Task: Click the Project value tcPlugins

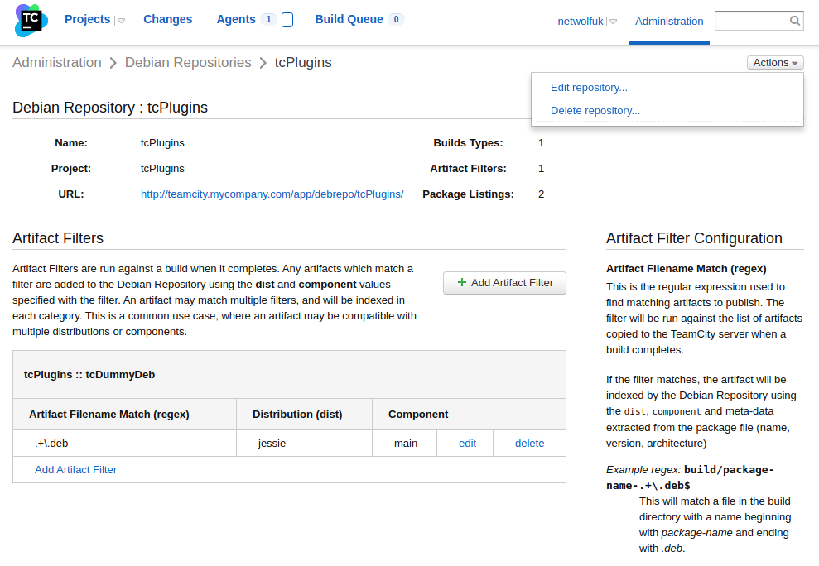Action: [x=162, y=169]
